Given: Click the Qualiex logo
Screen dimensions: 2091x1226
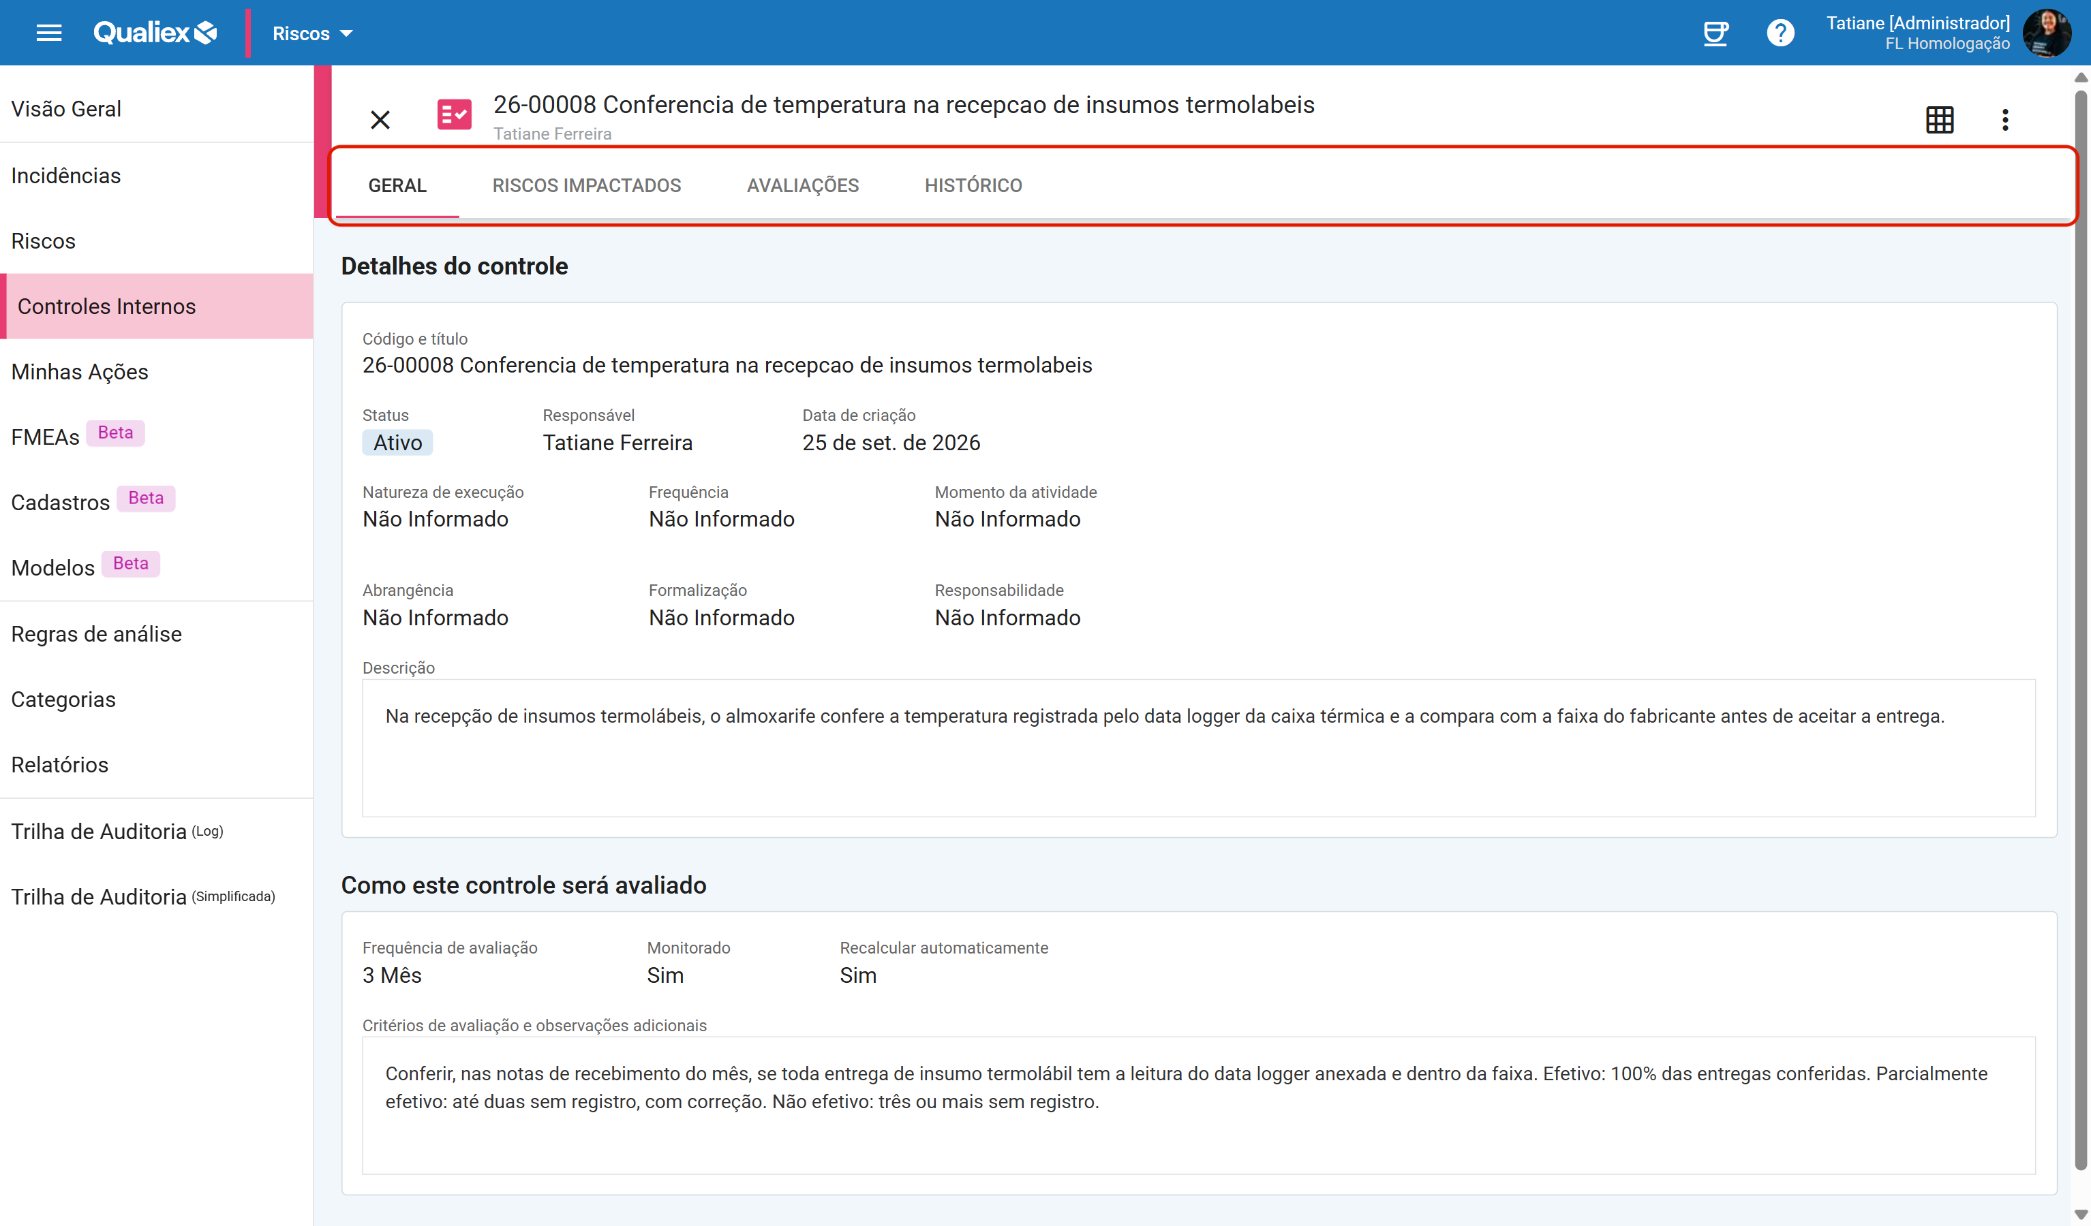Looking at the screenshot, I should [155, 33].
